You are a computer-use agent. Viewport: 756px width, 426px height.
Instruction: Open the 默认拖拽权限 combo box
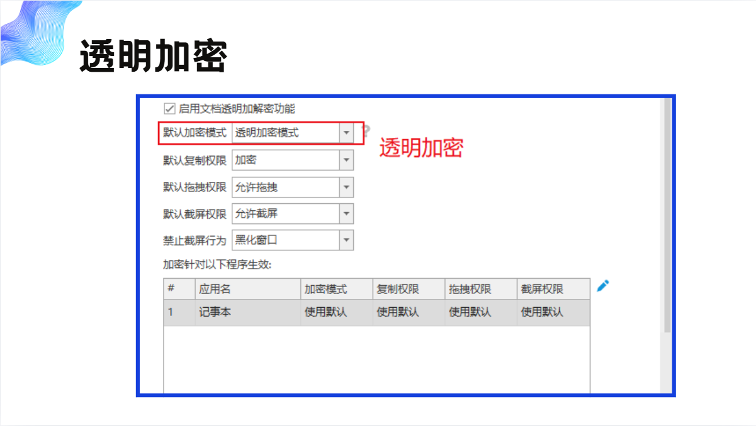coord(346,188)
